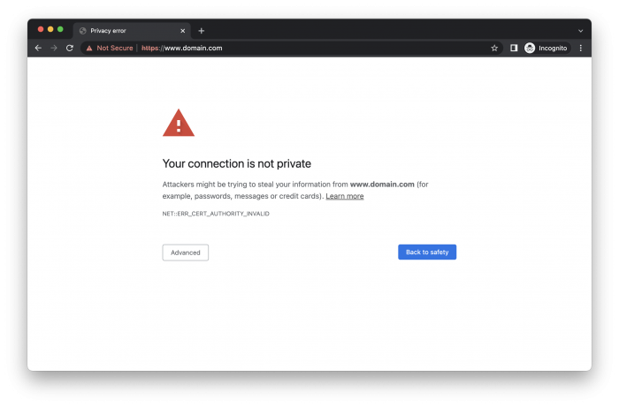This screenshot has height=407, width=619.
Task: Select the Privacy error tab
Action: (x=124, y=30)
